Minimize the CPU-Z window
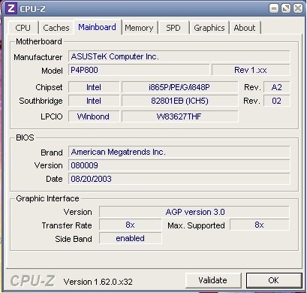 click(x=274, y=9)
